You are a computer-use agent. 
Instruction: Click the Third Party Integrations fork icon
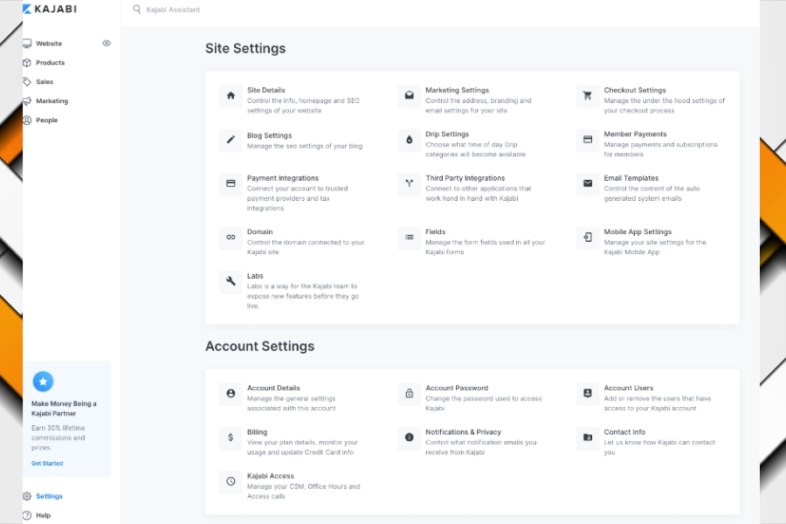click(409, 184)
